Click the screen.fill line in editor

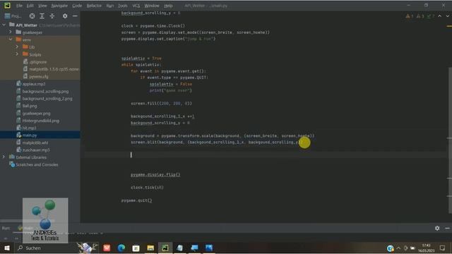161,103
